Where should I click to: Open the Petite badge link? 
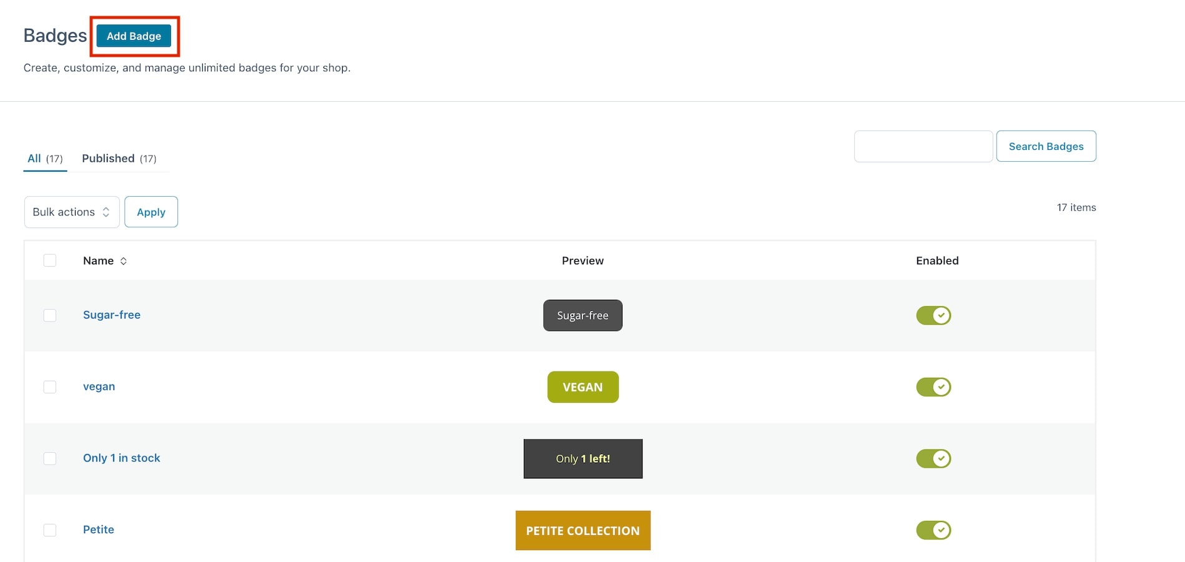[x=99, y=530]
